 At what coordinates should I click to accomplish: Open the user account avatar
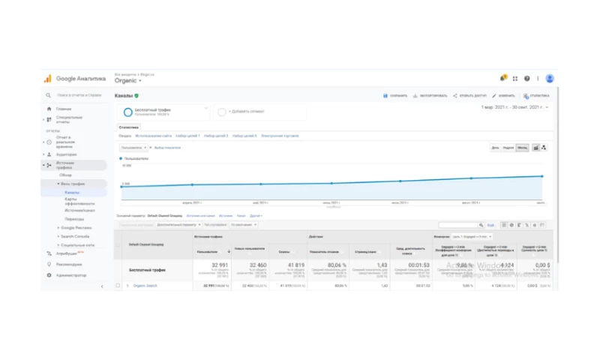pos(550,78)
